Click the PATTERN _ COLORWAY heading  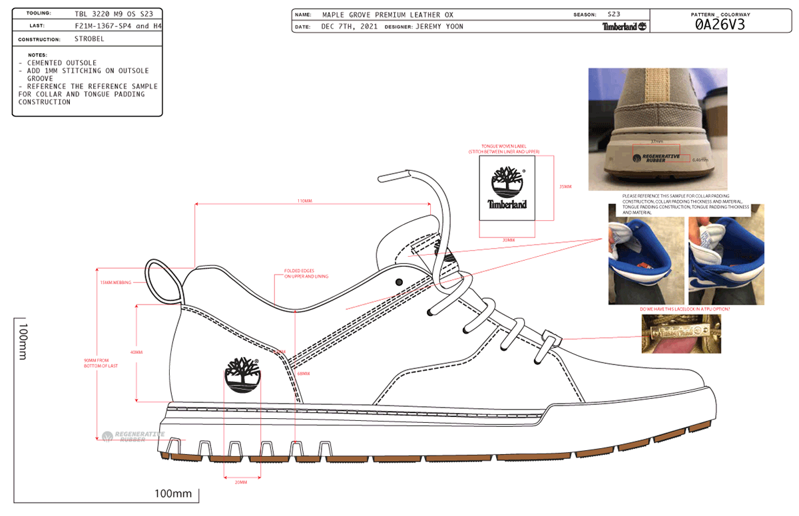pyautogui.click(x=719, y=13)
